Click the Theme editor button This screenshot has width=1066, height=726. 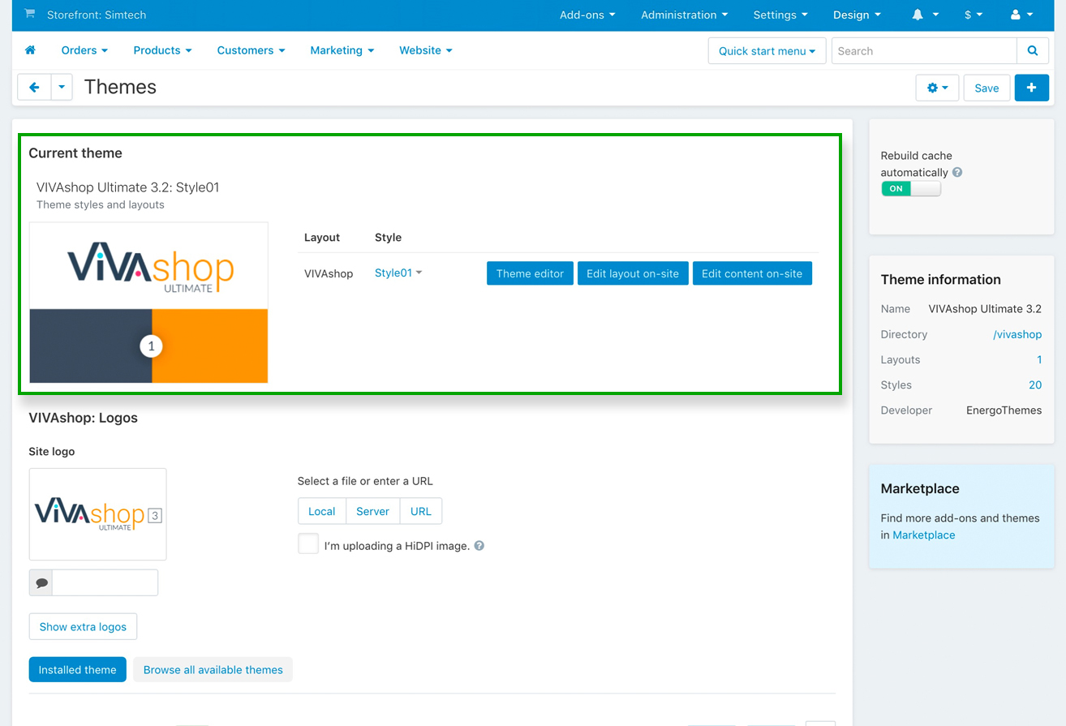(x=530, y=273)
